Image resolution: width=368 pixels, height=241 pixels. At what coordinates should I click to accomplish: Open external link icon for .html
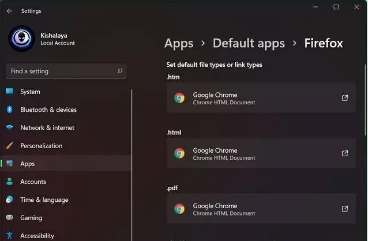[x=345, y=153]
